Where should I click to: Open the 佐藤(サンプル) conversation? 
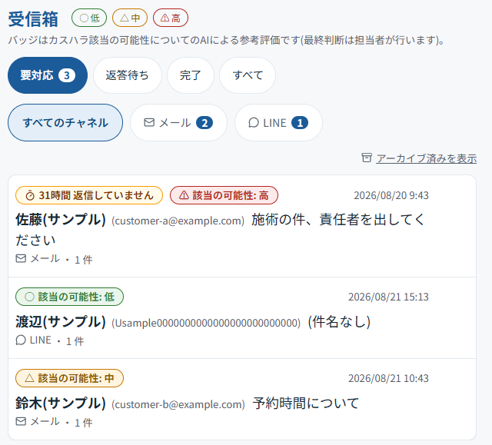click(x=242, y=226)
